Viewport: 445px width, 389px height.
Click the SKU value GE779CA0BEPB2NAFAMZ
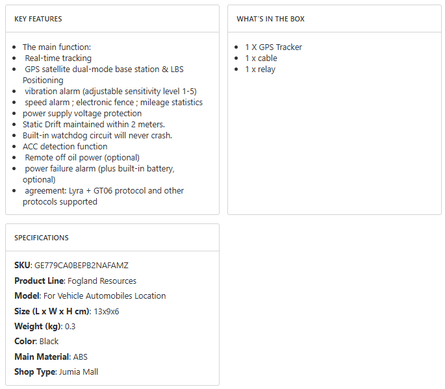pos(81,266)
